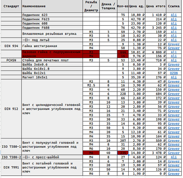The height and width of the screenshot is (178, 183).
Task: Select the DIN 934 standard cell
Action: click(11, 46)
